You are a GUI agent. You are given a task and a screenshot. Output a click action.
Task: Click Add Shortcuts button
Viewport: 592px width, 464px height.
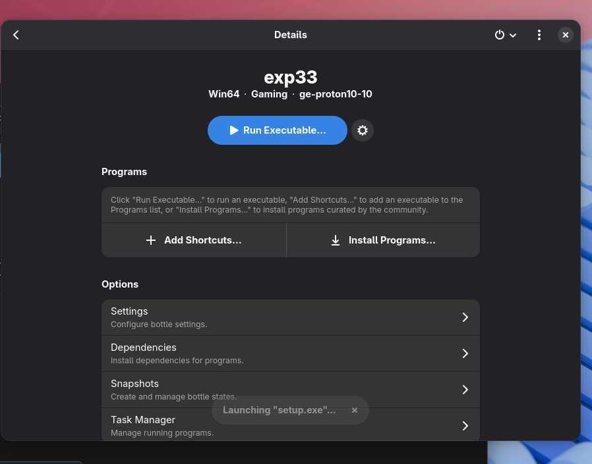194,240
